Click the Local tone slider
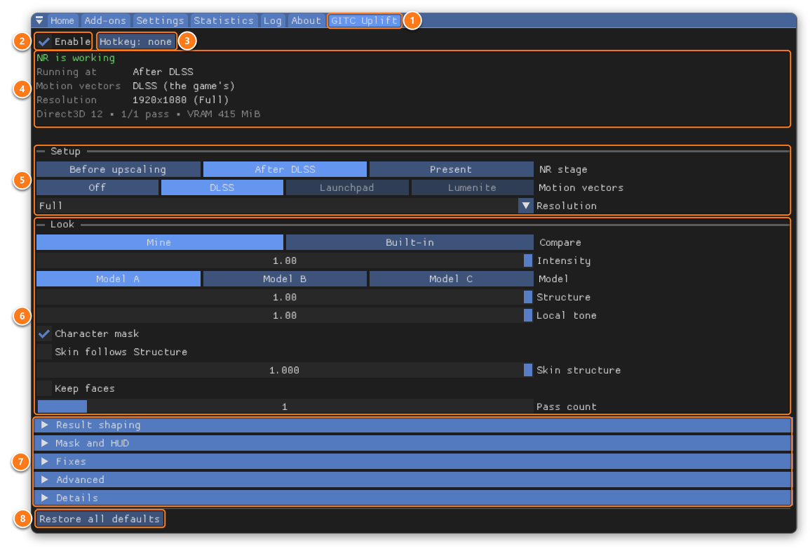The image size is (810, 549). point(285,315)
